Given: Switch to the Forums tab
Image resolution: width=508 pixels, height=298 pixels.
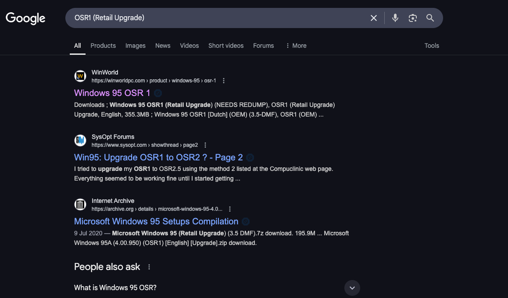Looking at the screenshot, I should click(x=263, y=46).
